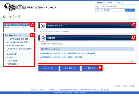The width and height of the screenshot is (139, 109).
Task: Click the Min-On logo
Action: (x=13, y=7)
